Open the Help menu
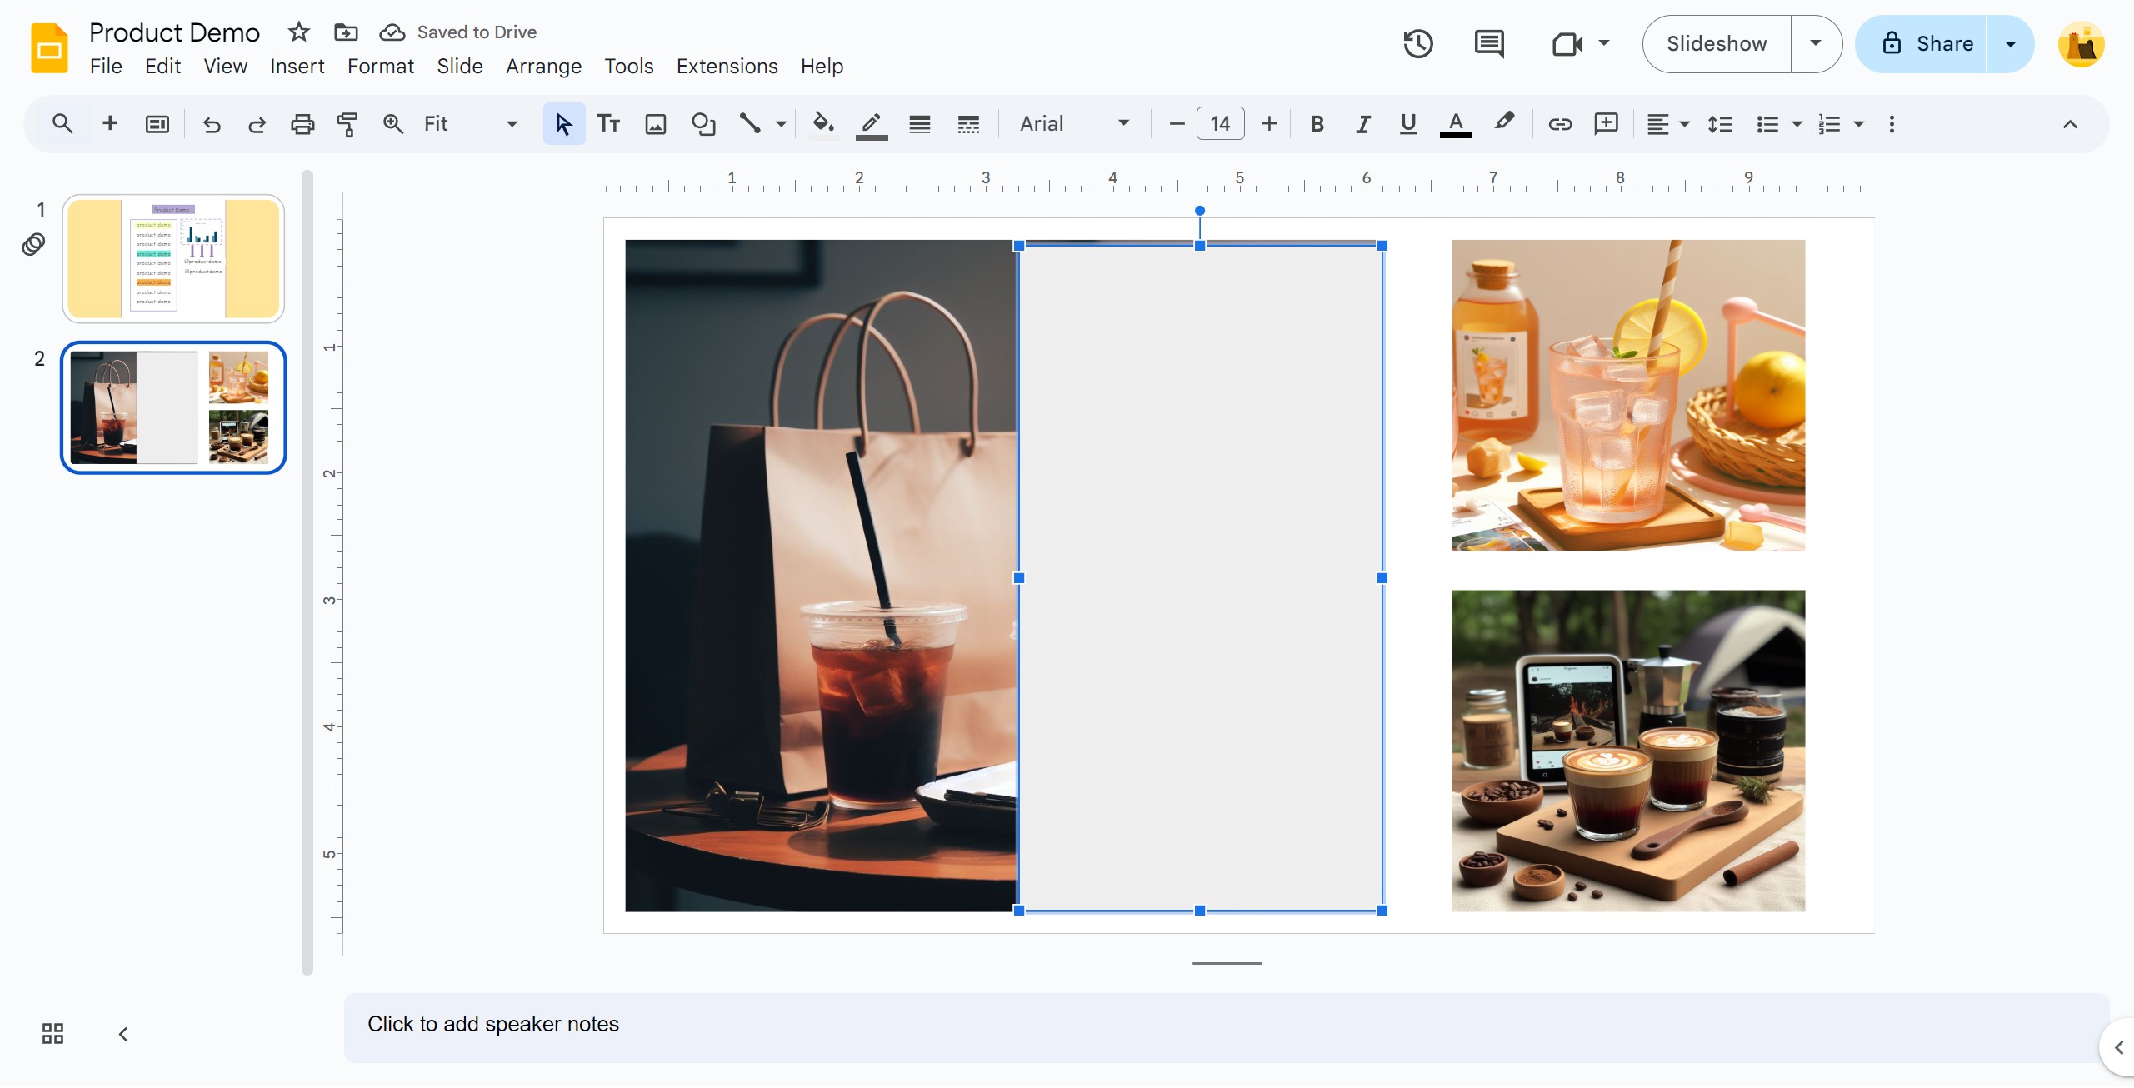The image size is (2134, 1088). pyautogui.click(x=822, y=67)
